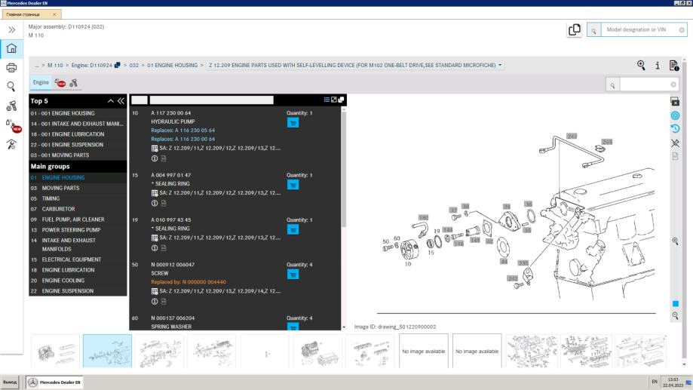Click the history clock icon on right toolbar

(x=676, y=129)
